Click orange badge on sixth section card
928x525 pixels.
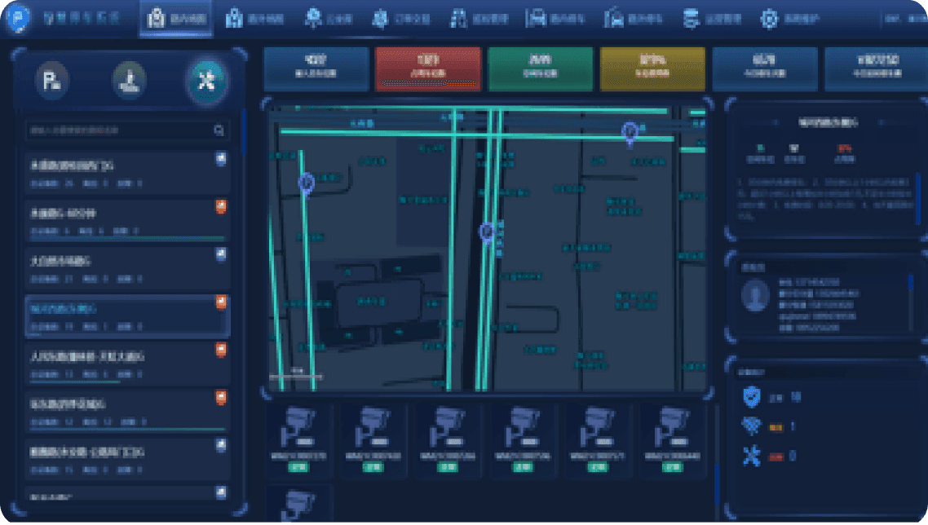[x=221, y=397]
